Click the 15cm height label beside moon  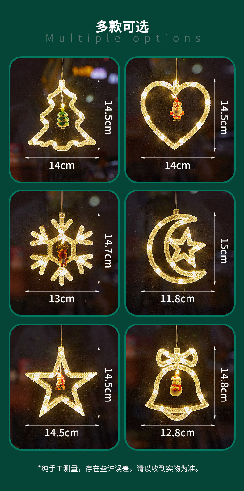[x=224, y=251]
